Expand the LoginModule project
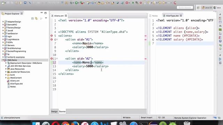 pos(3,39)
